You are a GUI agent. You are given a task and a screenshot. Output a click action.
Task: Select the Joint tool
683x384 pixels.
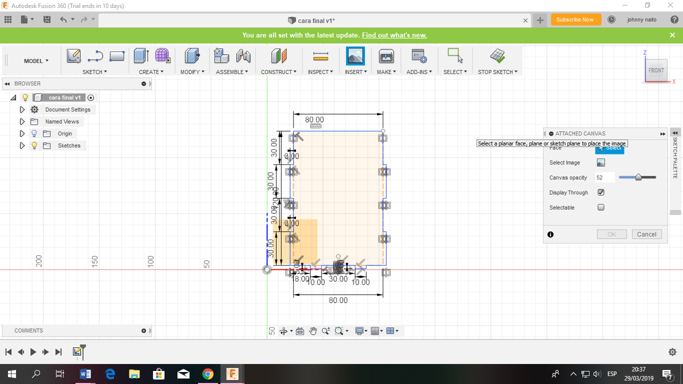pyautogui.click(x=243, y=55)
